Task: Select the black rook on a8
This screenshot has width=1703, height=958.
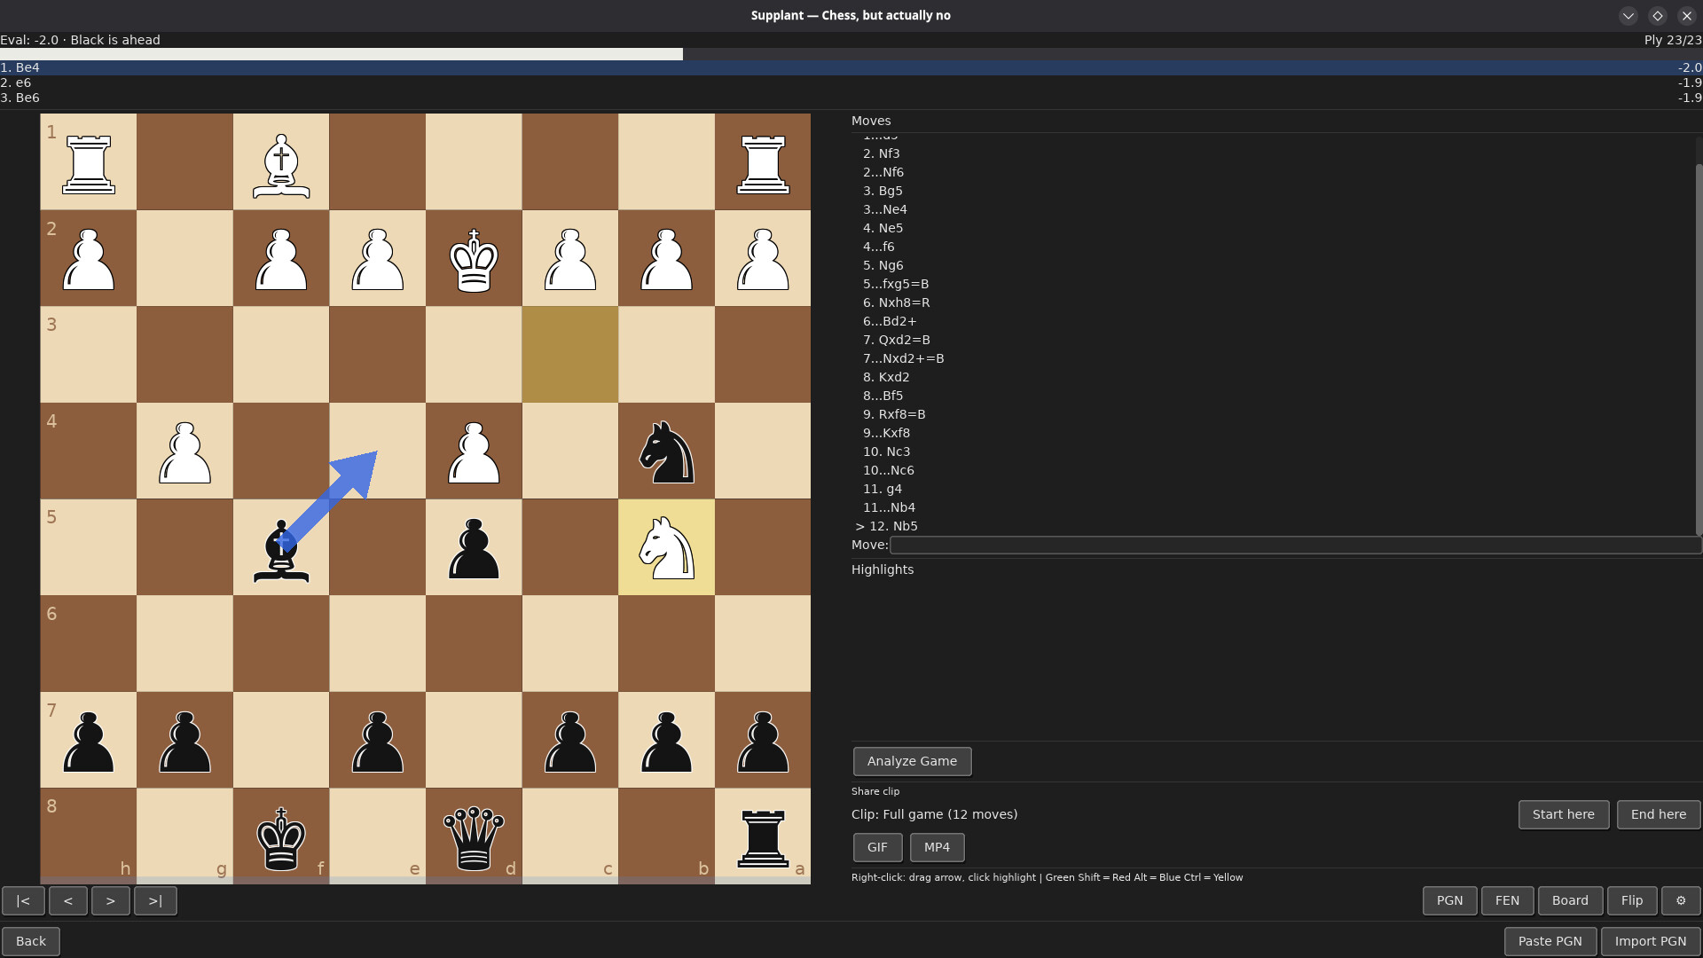Action: coord(763,836)
